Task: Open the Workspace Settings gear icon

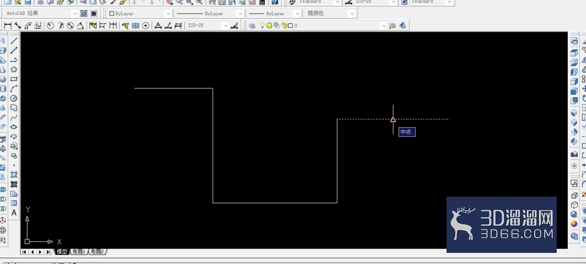Action: pos(84,13)
